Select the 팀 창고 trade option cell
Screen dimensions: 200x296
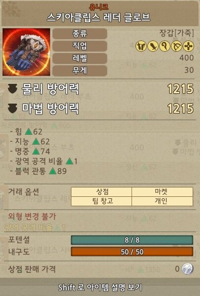(101, 201)
